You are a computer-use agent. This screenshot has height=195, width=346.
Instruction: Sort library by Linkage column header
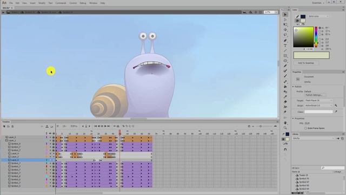(337, 172)
